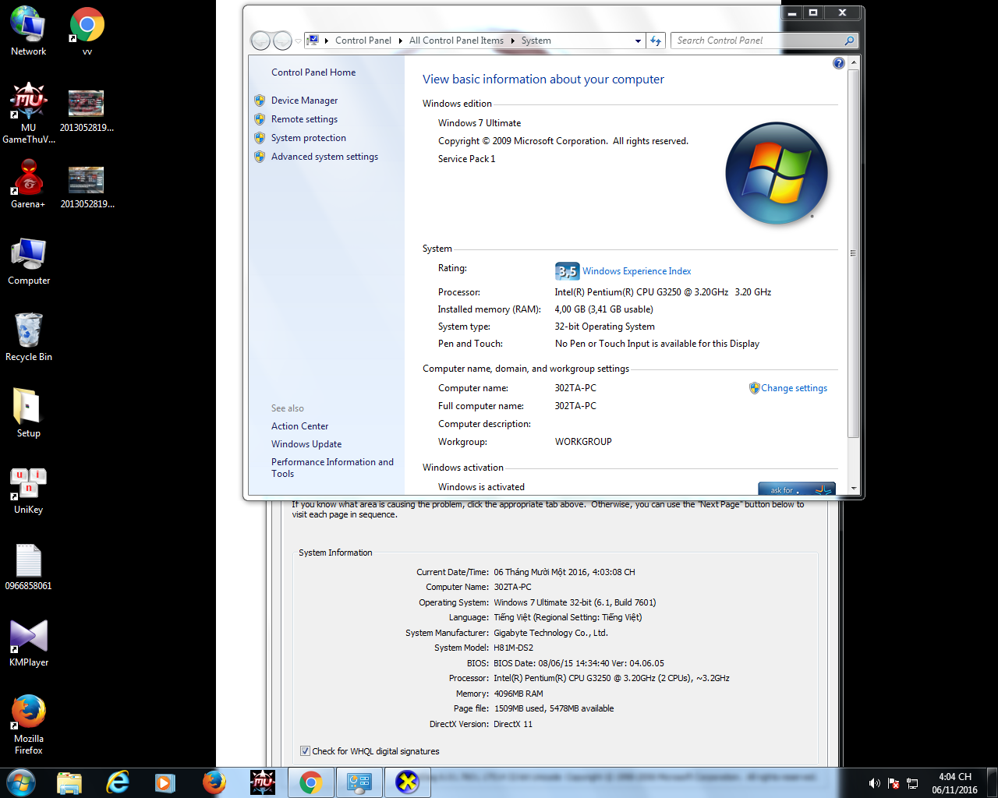Image resolution: width=998 pixels, height=798 pixels.
Task: Select the Garena+ desktop shortcut
Action: [x=28, y=184]
